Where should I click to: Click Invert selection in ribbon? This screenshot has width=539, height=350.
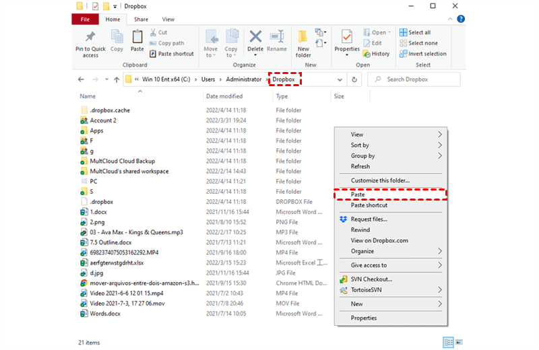pyautogui.click(x=423, y=54)
